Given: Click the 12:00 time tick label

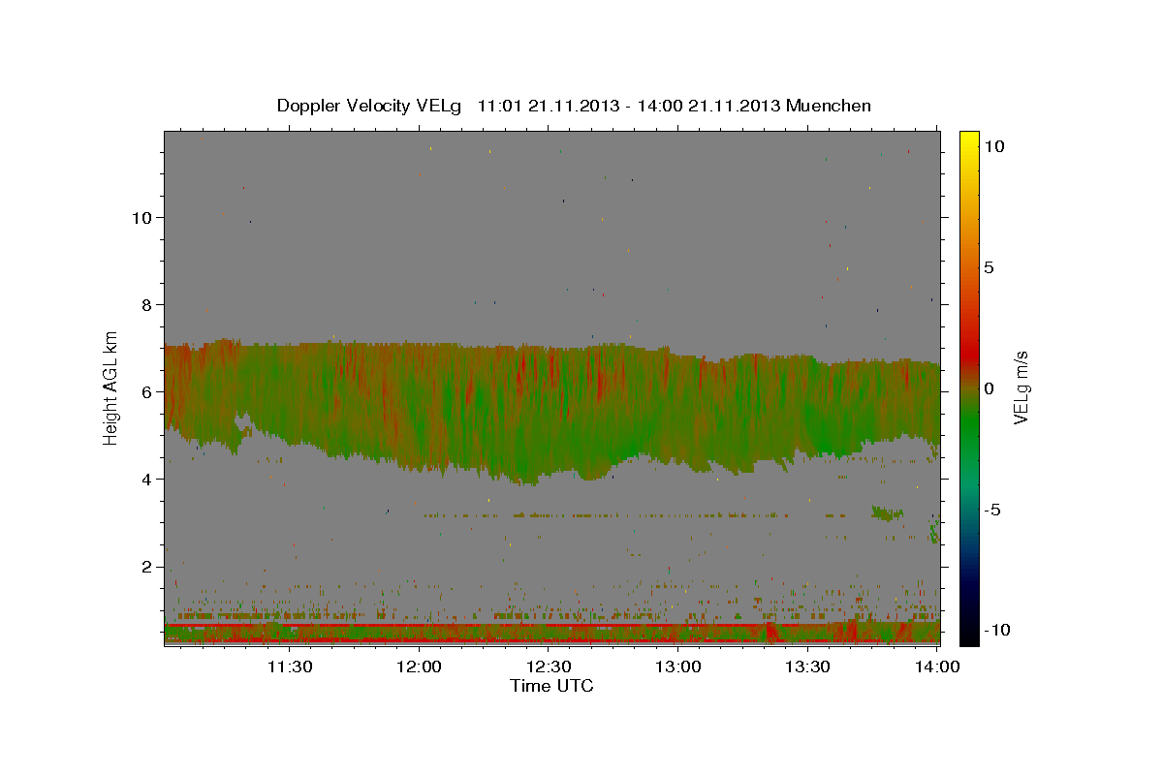Looking at the screenshot, I should (x=420, y=666).
